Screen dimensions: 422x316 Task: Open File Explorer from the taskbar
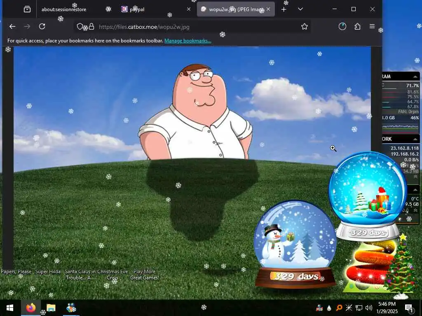51,308
